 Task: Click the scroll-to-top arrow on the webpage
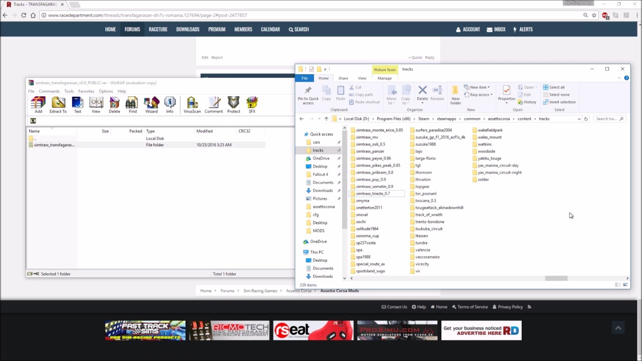618,328
